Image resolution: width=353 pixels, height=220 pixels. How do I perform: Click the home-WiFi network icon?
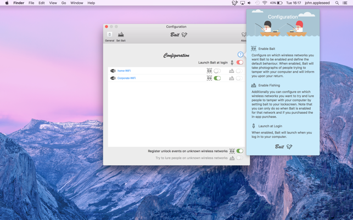[113, 71]
